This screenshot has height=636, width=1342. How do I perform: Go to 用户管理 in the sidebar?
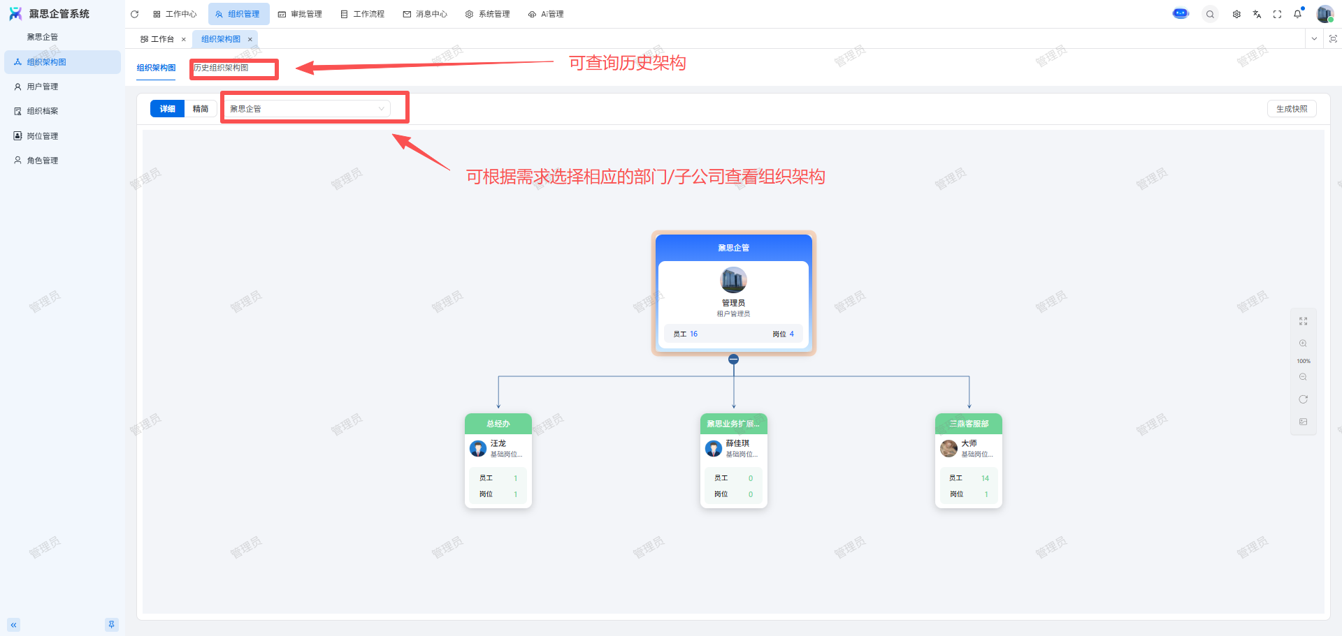pyautogui.click(x=43, y=87)
